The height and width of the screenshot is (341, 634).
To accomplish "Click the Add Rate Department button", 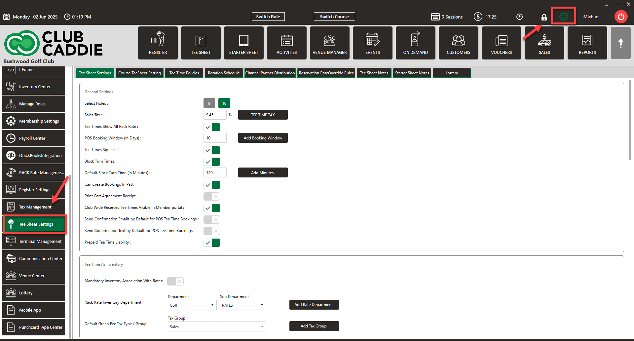I will point(314,305).
